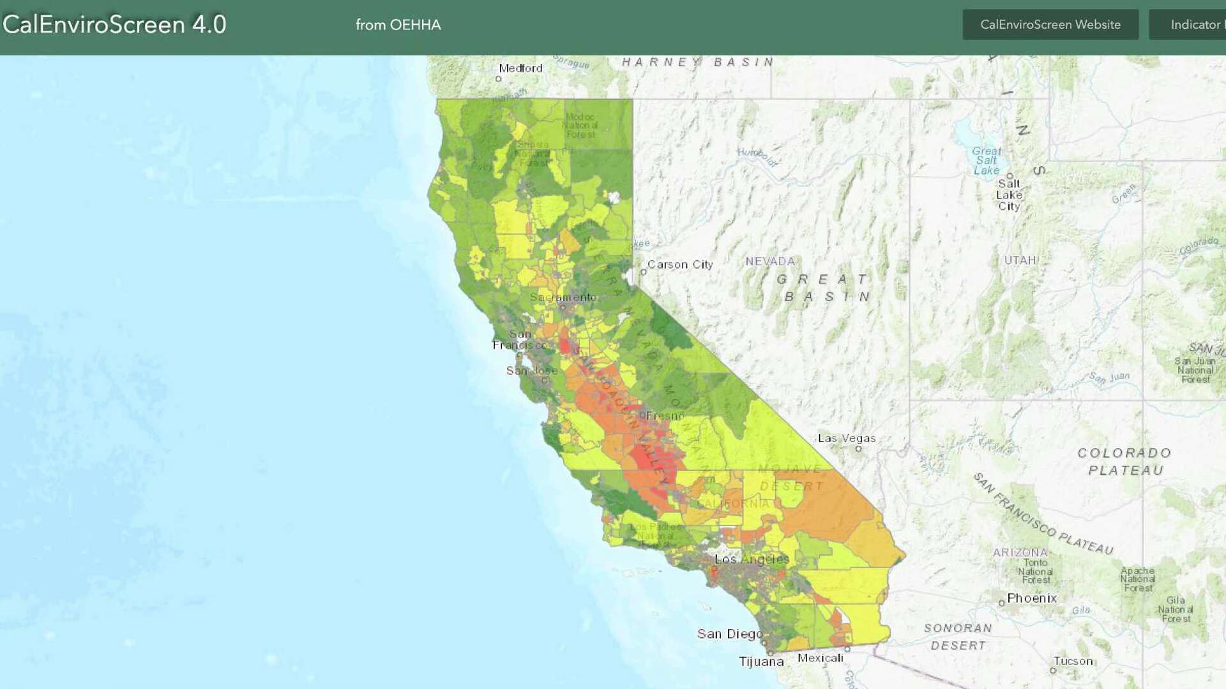
Task: Click the Mojave Desert label
Action: coord(791,477)
